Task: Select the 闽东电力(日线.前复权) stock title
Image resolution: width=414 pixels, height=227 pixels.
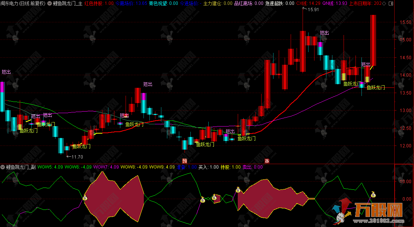Action: [x=23, y=3]
